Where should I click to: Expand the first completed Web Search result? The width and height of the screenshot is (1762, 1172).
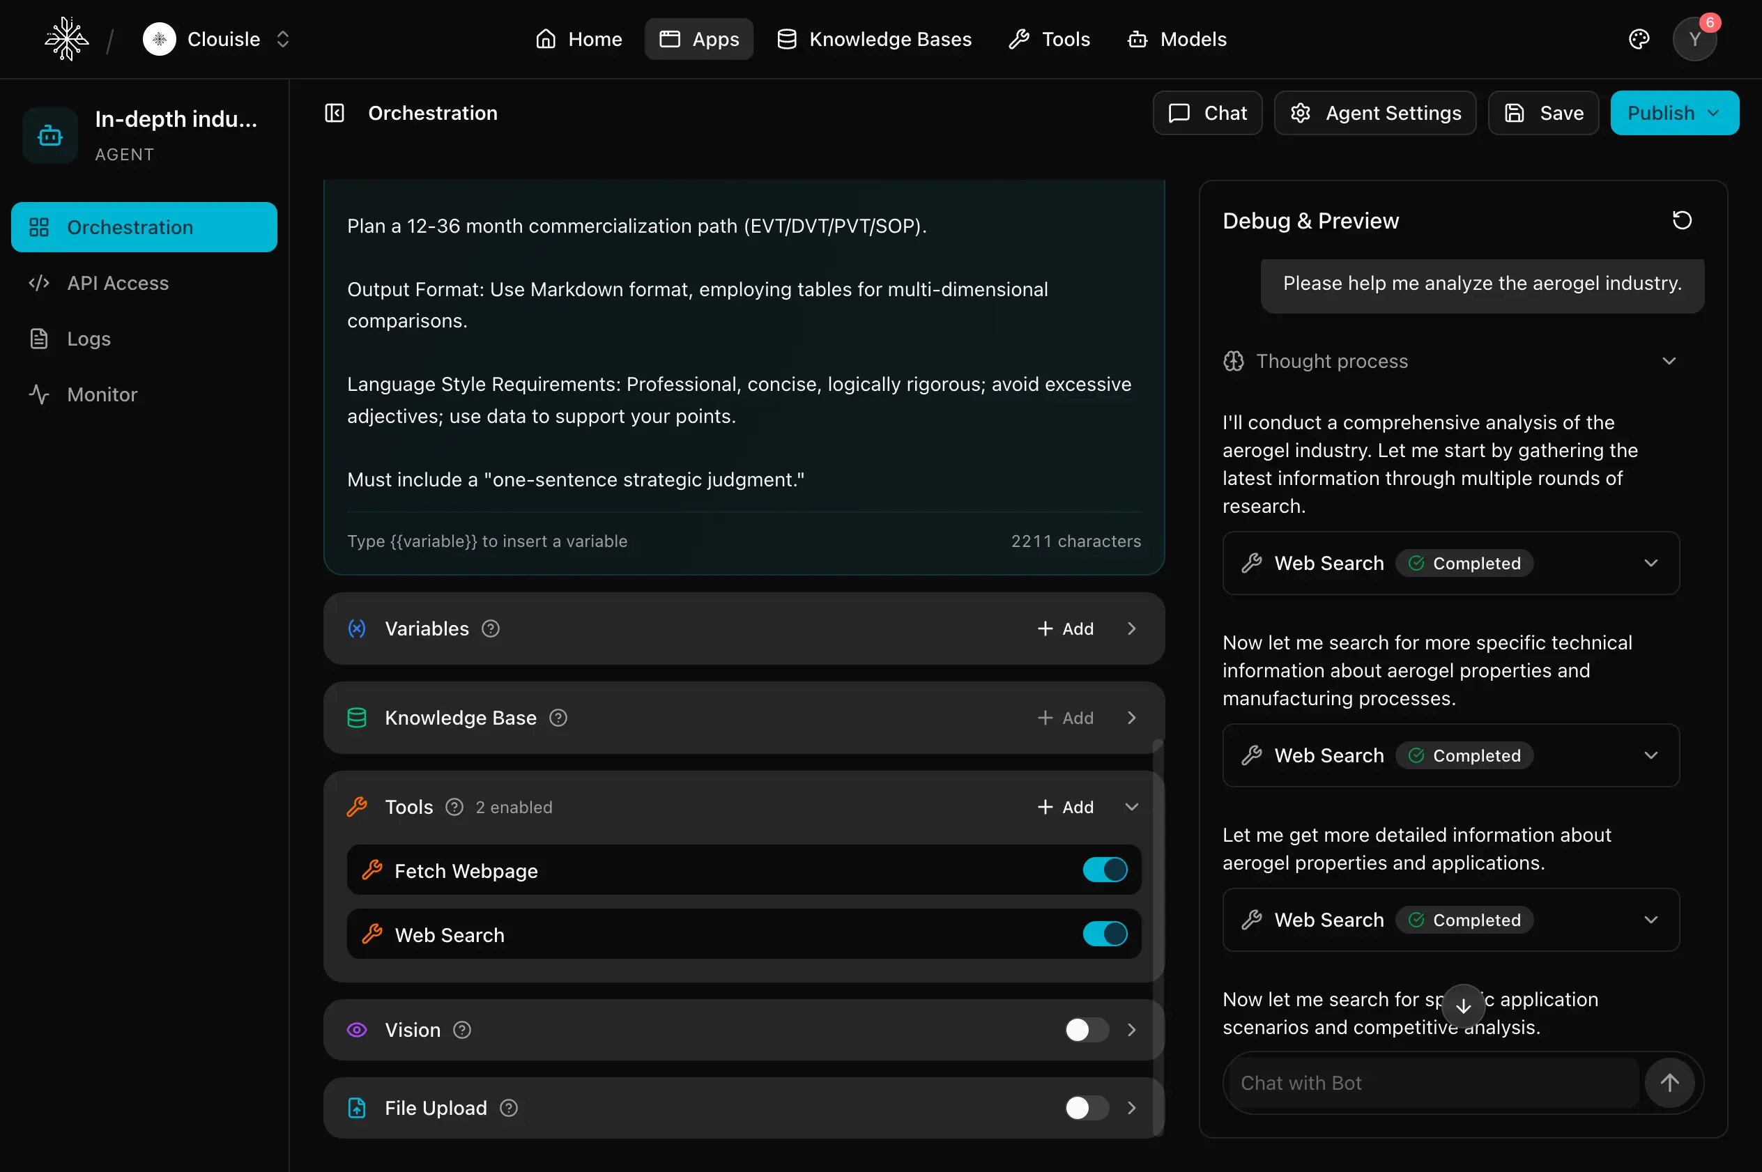click(1652, 563)
